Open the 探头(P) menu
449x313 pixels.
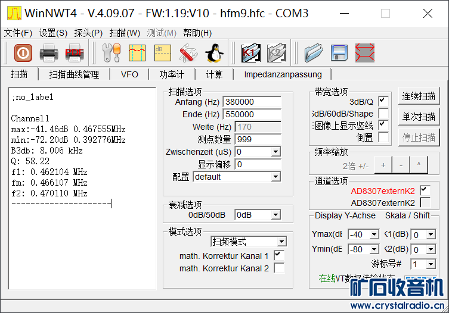[88, 33]
